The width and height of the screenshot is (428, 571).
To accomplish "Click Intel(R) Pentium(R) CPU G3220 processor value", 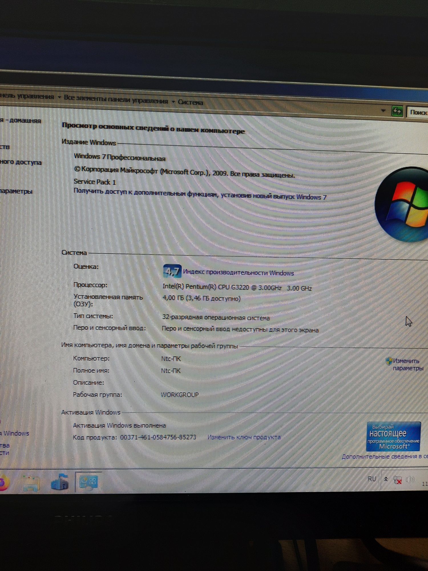I will point(237,287).
